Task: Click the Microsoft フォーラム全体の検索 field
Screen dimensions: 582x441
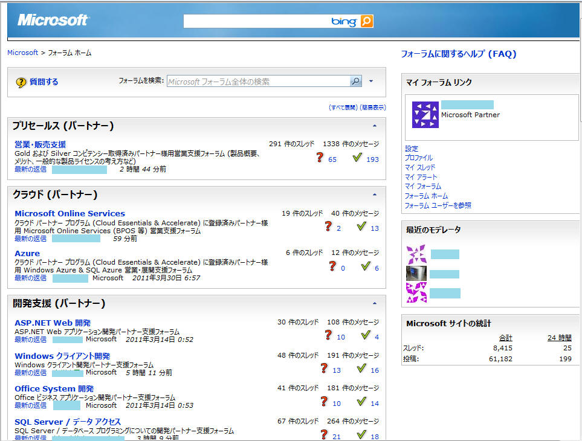Action: pyautogui.click(x=259, y=81)
